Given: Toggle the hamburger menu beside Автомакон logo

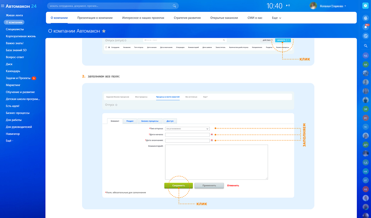Looking at the screenshot, I should 3,6.
